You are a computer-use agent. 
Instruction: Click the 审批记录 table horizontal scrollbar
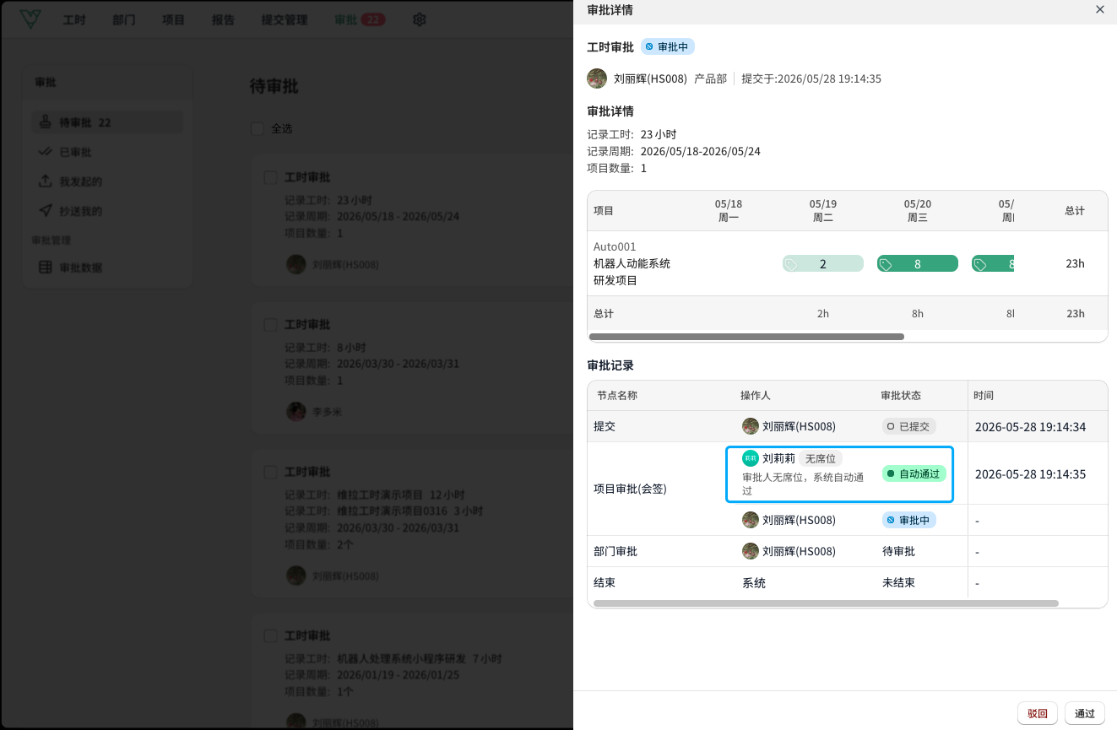pyautogui.click(x=826, y=603)
